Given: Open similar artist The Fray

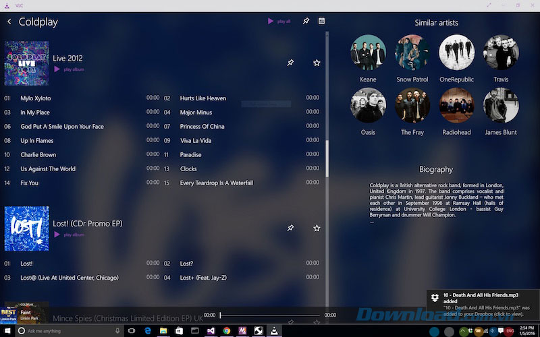Looking at the screenshot, I should [x=412, y=105].
